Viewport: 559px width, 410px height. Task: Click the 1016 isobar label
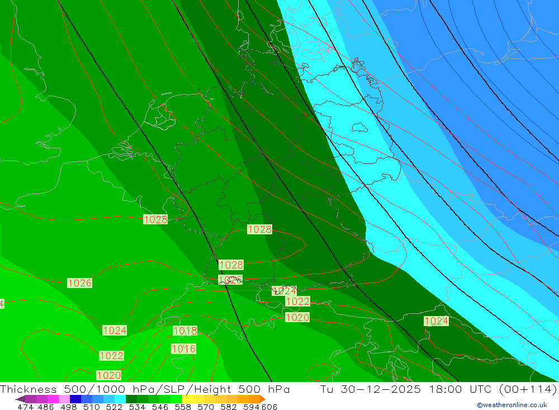tap(183, 348)
